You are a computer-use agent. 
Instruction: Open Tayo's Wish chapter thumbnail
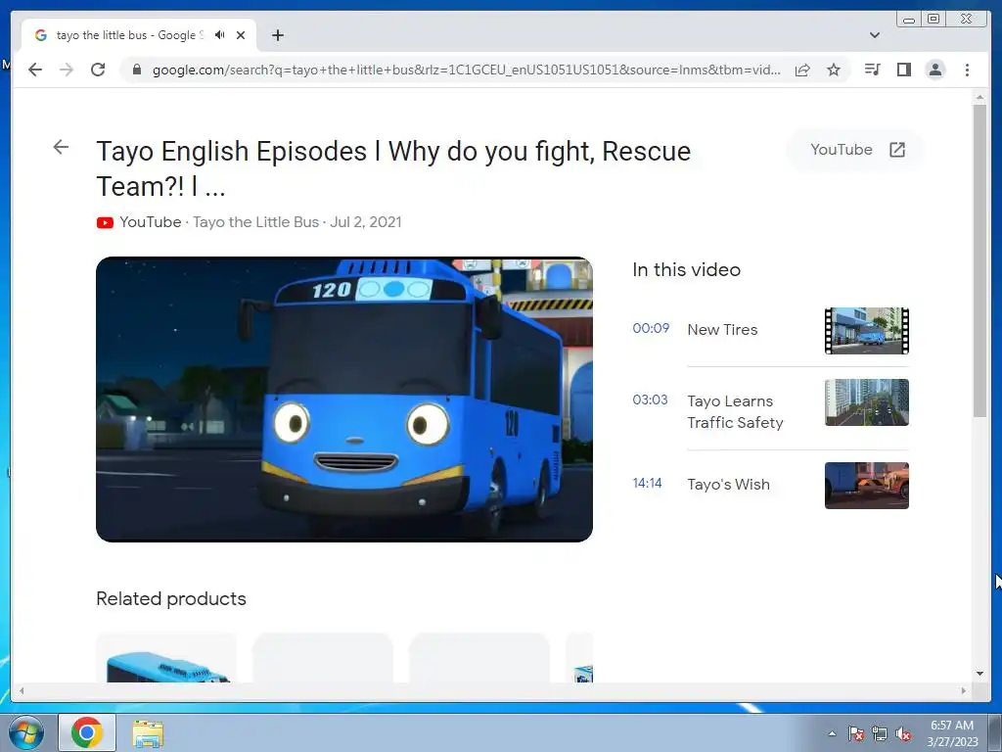867,486
